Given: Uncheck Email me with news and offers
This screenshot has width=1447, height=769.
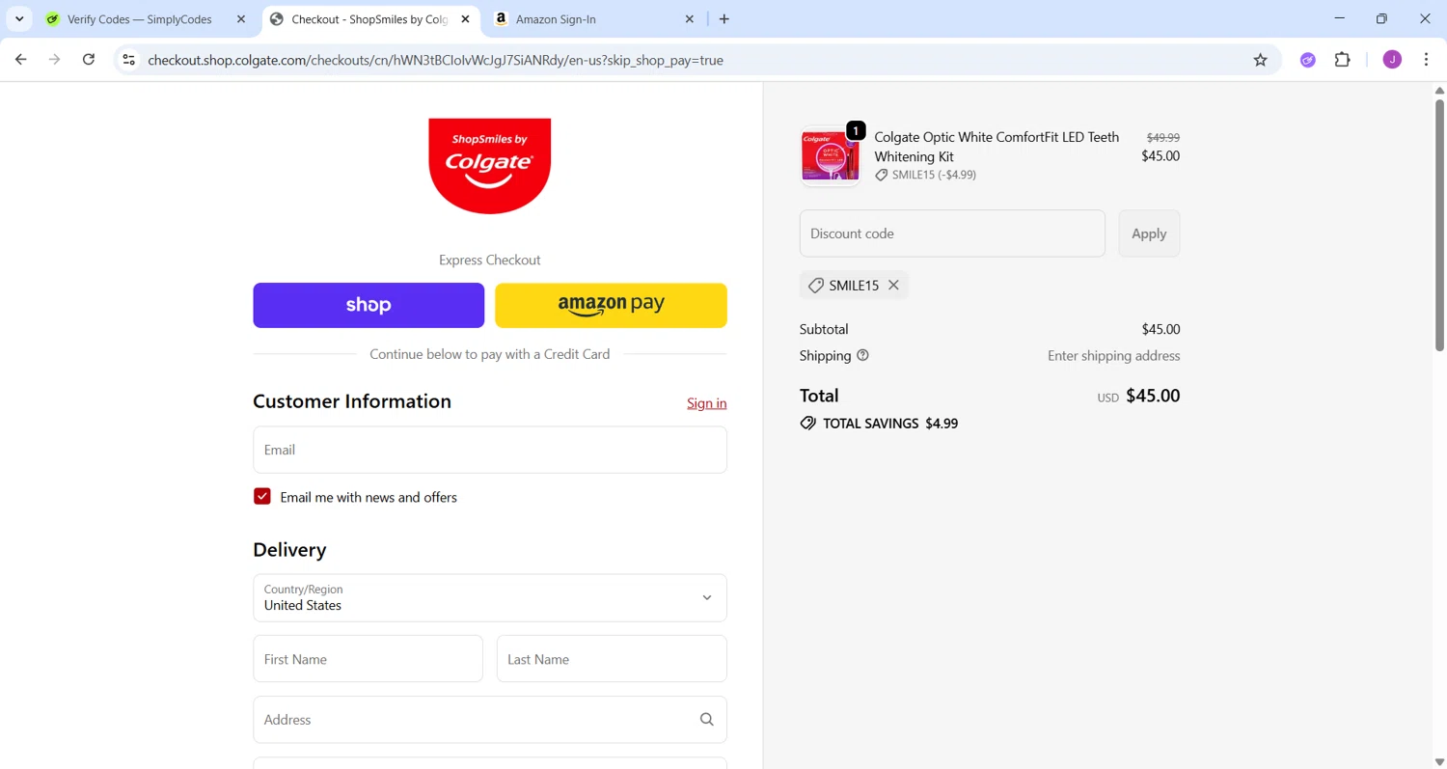Looking at the screenshot, I should pyautogui.click(x=262, y=496).
